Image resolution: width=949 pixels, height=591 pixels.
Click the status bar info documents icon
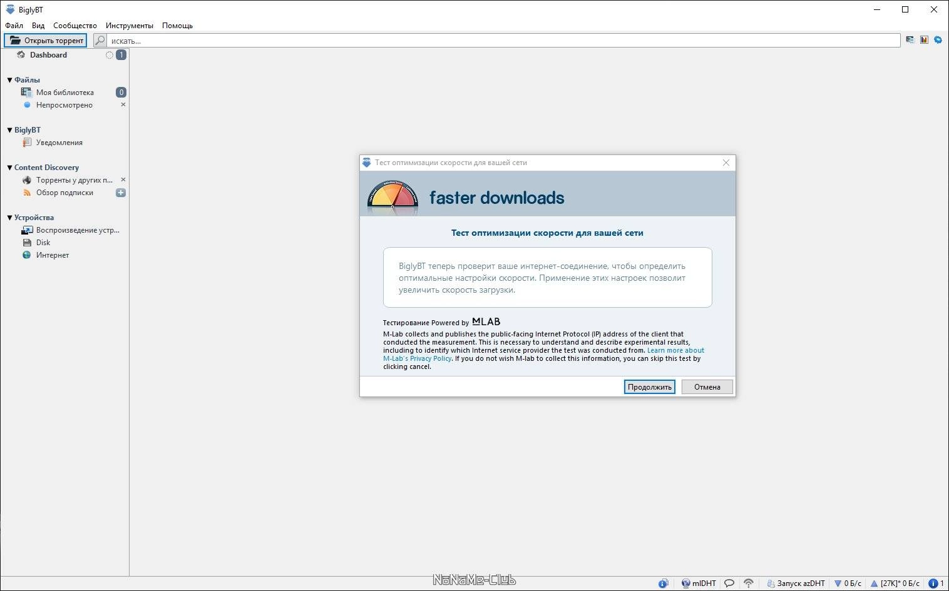664,583
